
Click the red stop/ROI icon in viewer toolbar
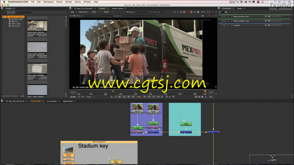pyautogui.click(x=188, y=12)
